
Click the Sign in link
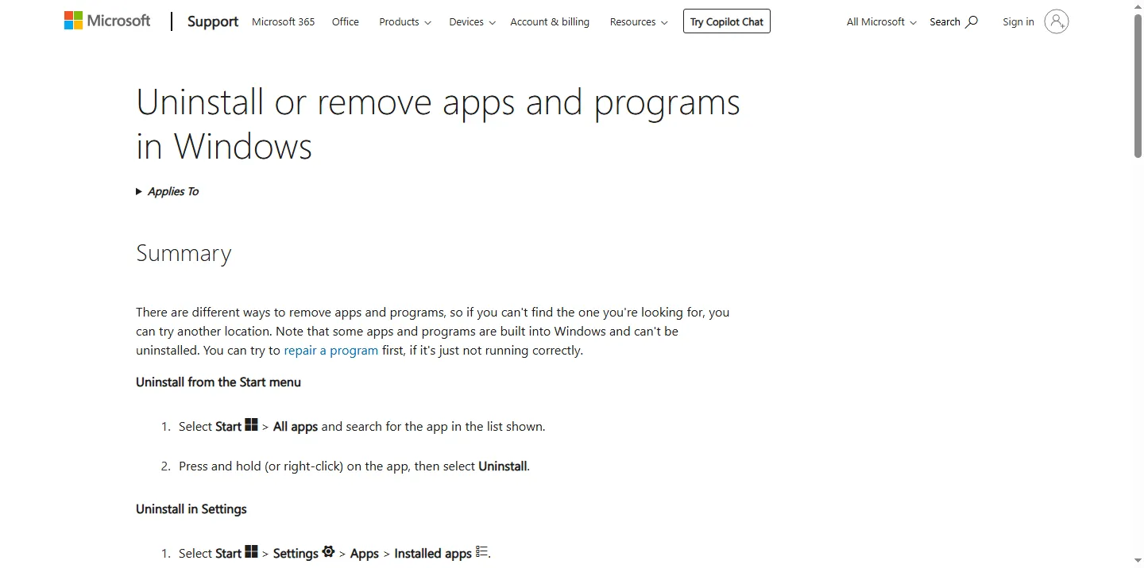point(1018,21)
